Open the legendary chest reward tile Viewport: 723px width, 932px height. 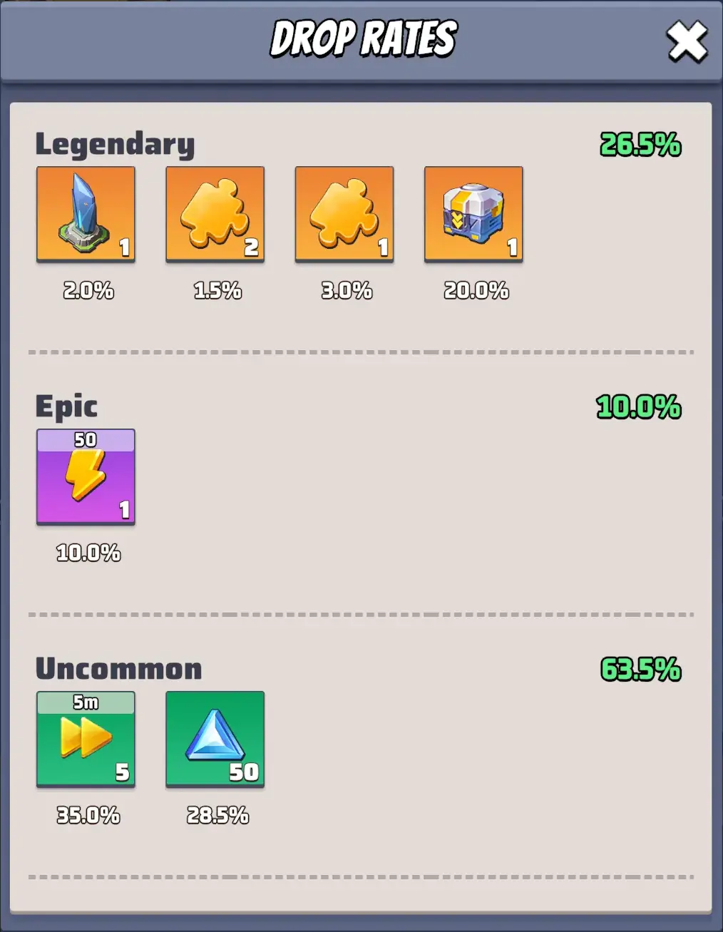click(473, 215)
